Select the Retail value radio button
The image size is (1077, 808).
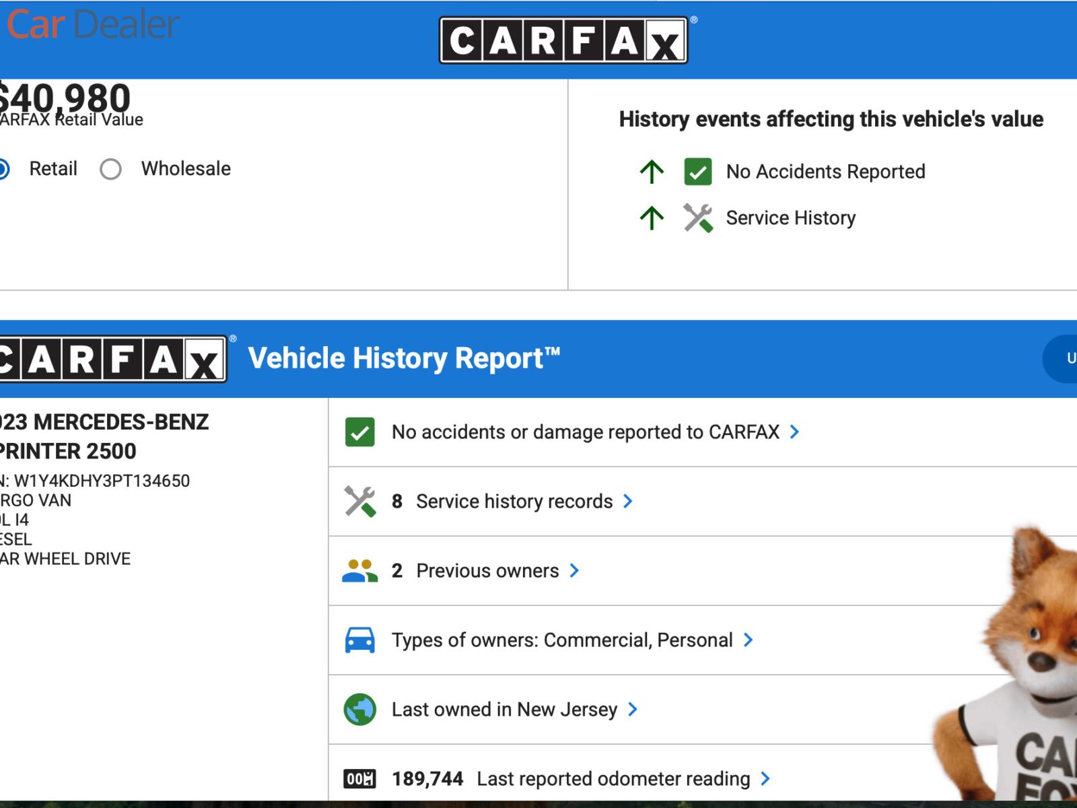click(x=3, y=169)
